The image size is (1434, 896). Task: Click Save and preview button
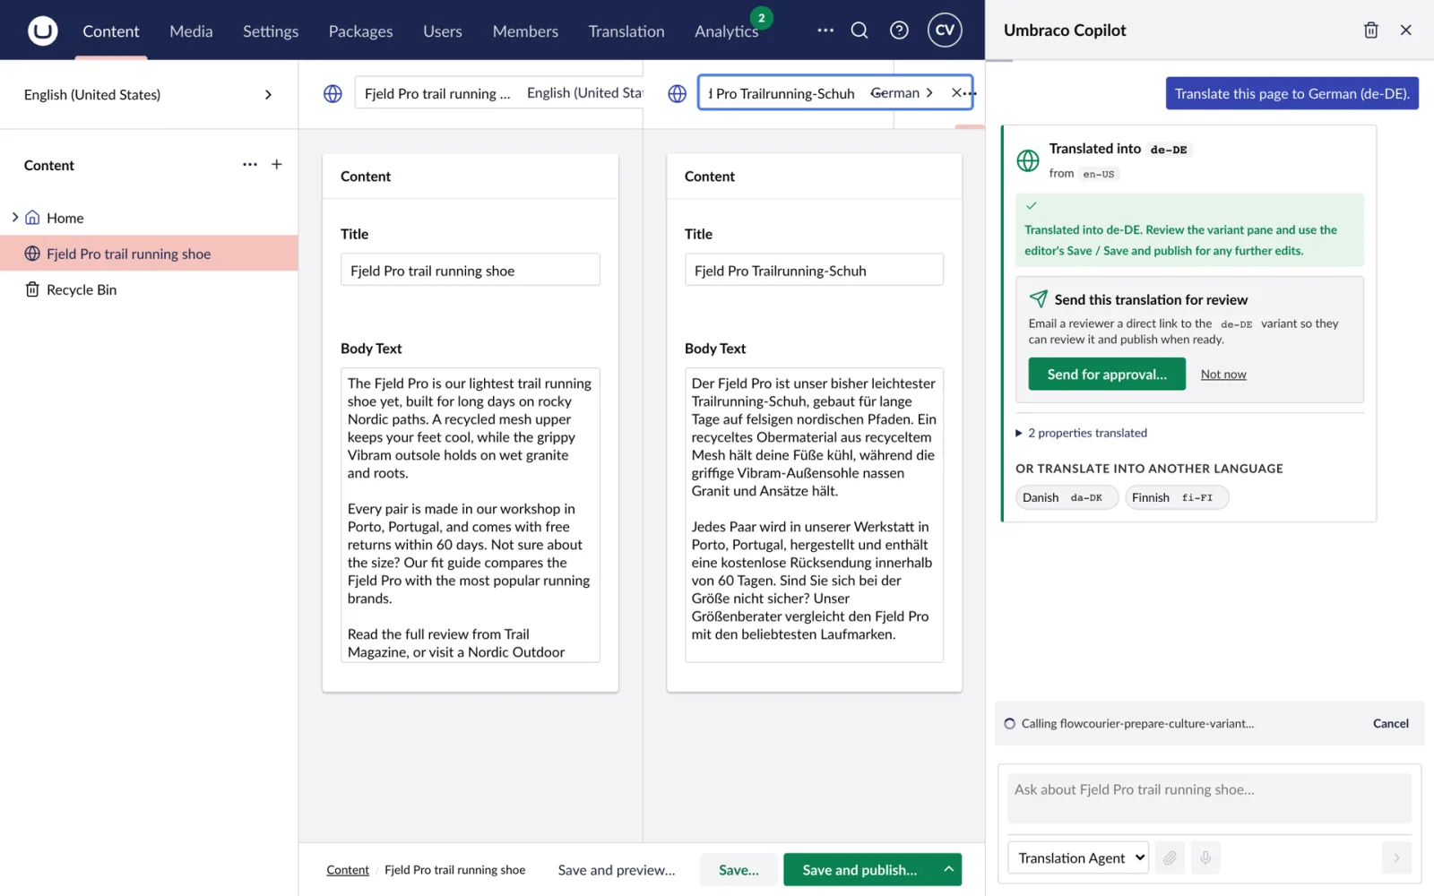point(617,869)
